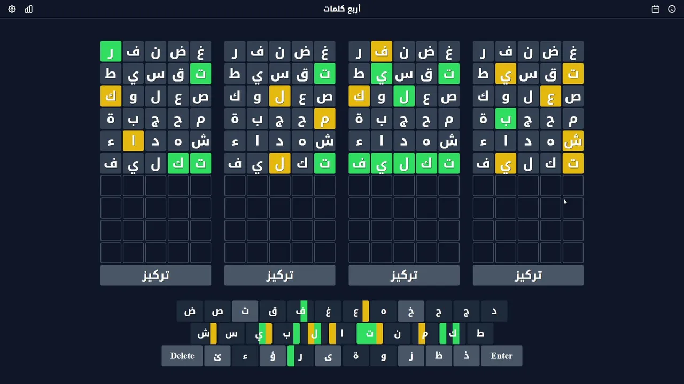The height and width of the screenshot is (384, 684).
Task: Tap the letter ش key
Action: tap(204, 333)
